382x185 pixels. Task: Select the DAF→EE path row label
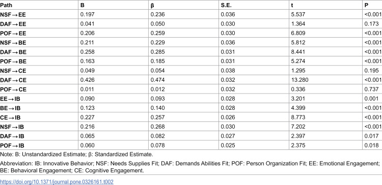tap(13, 24)
